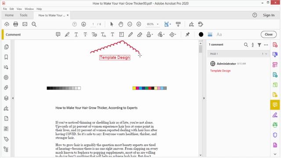
Task: Select the highlight text tool
Action: click(67, 34)
